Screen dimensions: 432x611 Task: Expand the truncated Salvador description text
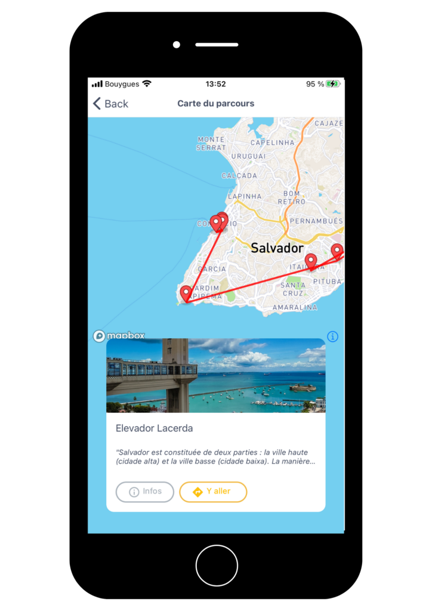tap(215, 456)
